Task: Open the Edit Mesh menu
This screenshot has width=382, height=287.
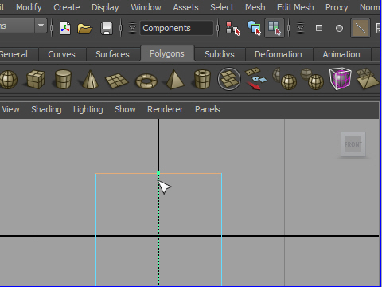Action: pyautogui.click(x=295, y=7)
